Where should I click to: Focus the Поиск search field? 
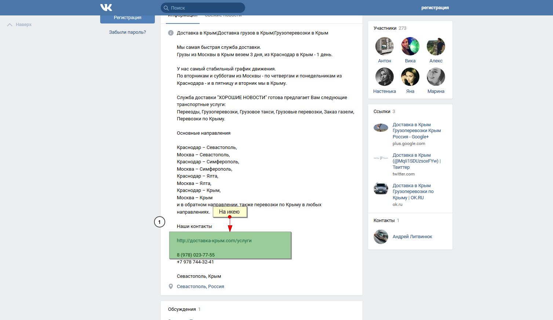tap(203, 8)
